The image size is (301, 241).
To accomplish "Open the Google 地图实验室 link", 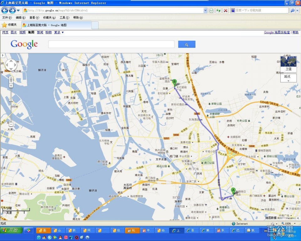I will (x=277, y=32).
